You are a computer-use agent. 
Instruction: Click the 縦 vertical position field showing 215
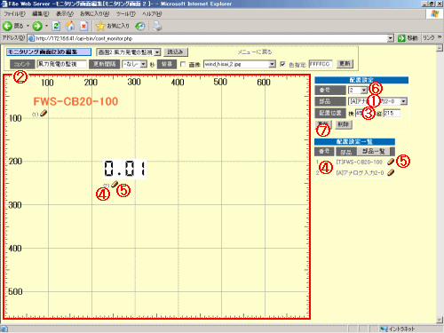392,113
